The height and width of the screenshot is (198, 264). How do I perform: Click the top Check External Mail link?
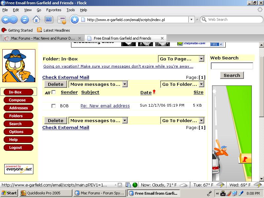click(66, 77)
